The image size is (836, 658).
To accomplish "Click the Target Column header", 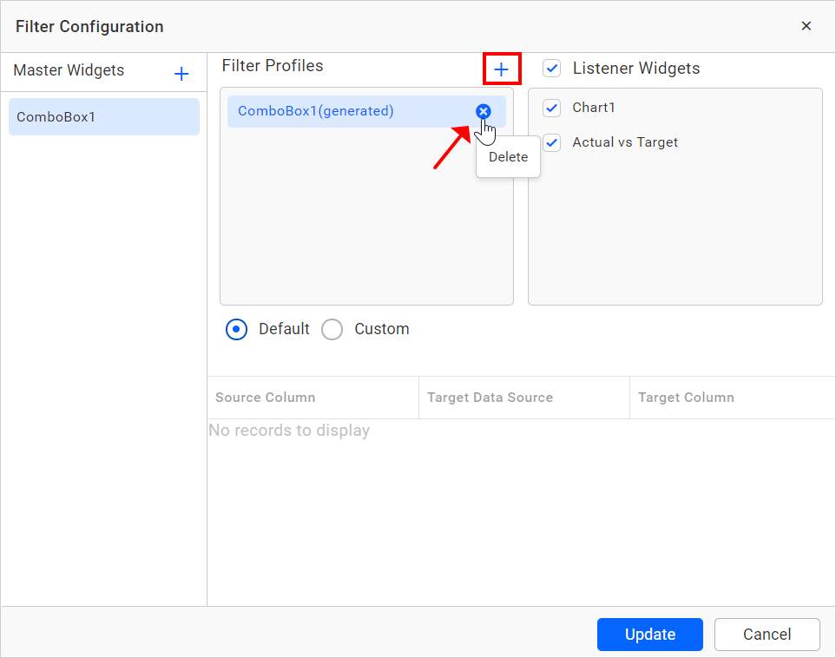I will pos(686,398).
